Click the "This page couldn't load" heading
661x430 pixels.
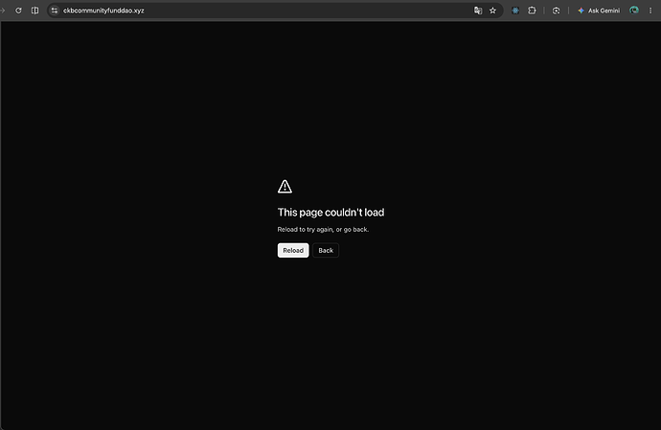click(x=330, y=213)
